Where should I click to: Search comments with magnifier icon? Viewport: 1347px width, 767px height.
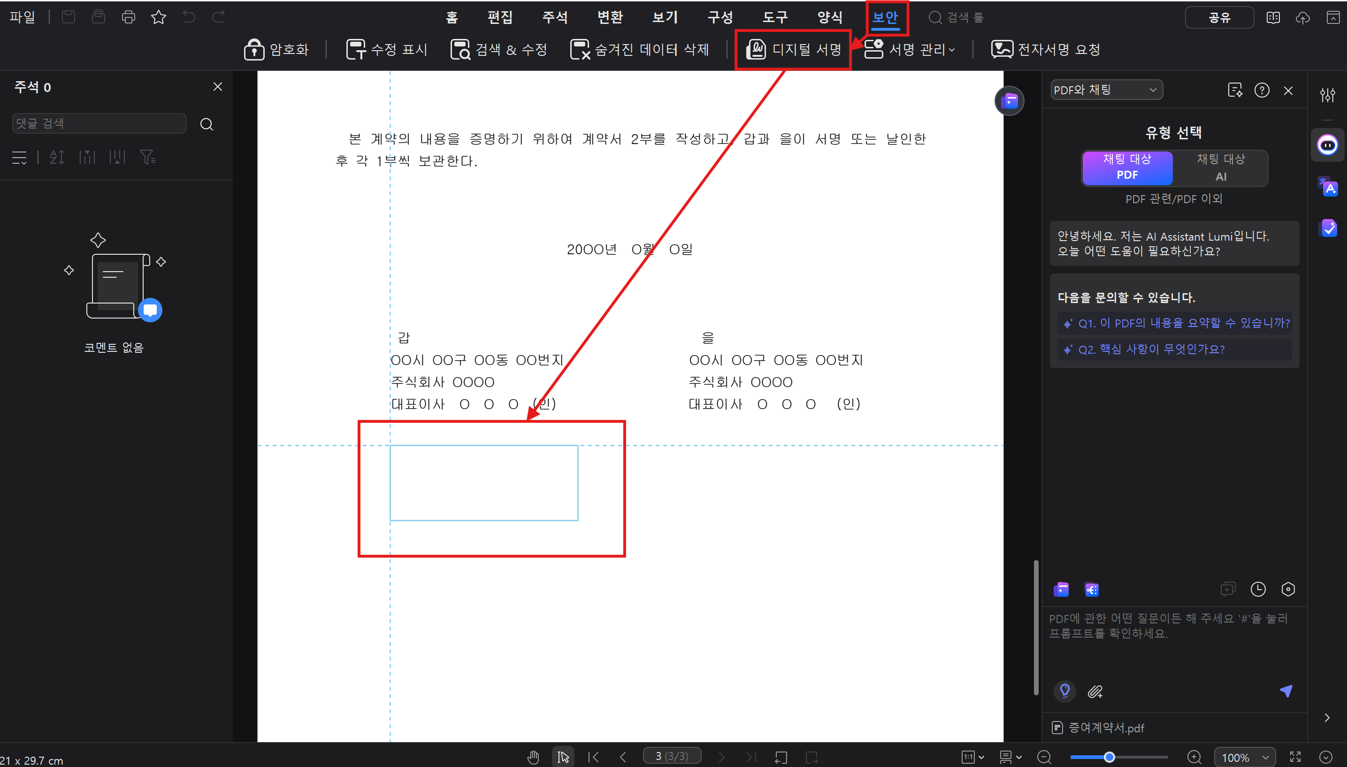click(207, 124)
